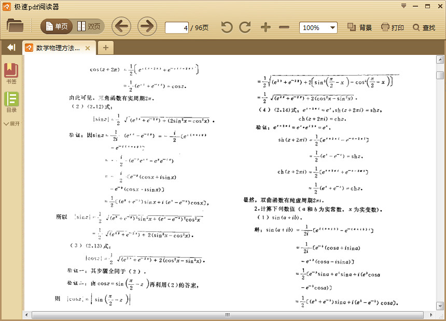Screen dimensions: 446x321
Task: Print the document via 打印 button
Action: pyautogui.click(x=393, y=27)
